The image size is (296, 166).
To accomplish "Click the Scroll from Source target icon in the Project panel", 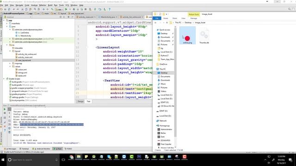I will pyautogui.click(x=61, y=17).
